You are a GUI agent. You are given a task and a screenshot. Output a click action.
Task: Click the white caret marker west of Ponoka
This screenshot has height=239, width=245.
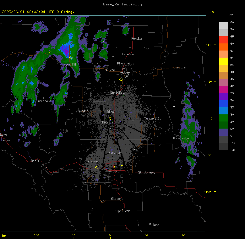tap(104, 42)
